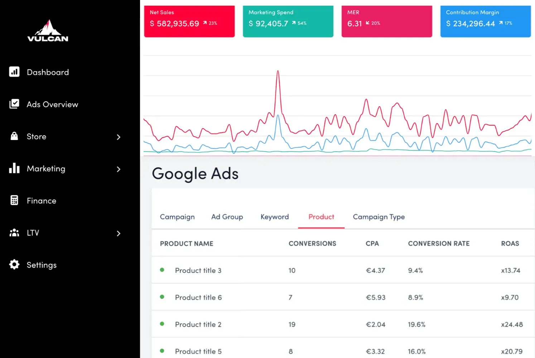Image resolution: width=535 pixels, height=358 pixels.
Task: Open the Net Sales metric card
Action: pyautogui.click(x=189, y=21)
